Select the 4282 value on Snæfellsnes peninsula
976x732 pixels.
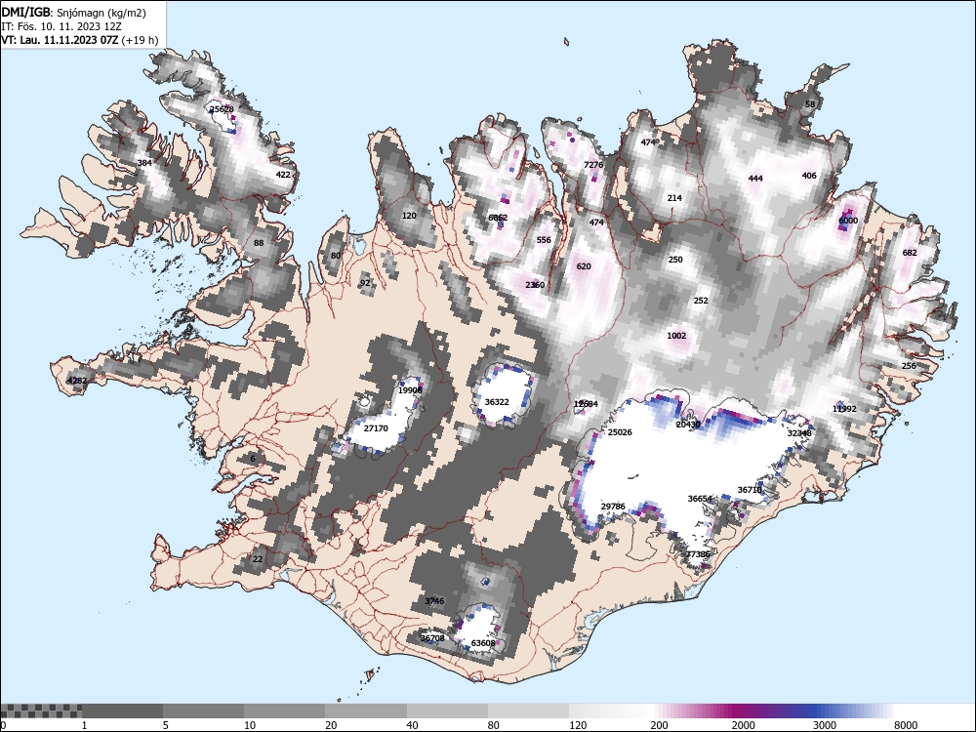[x=77, y=381]
